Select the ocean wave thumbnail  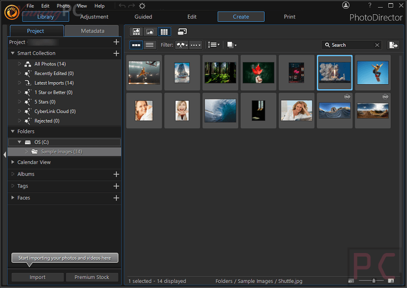click(220, 111)
